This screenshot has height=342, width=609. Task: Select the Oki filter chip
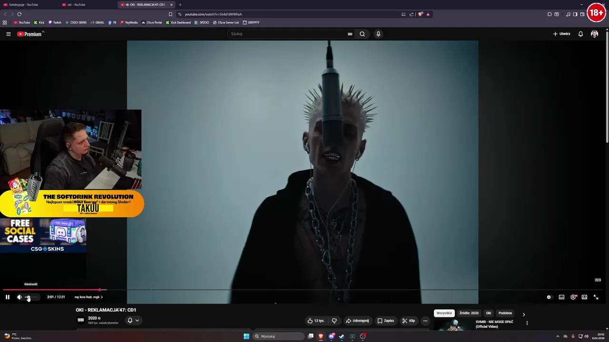tap(488, 313)
